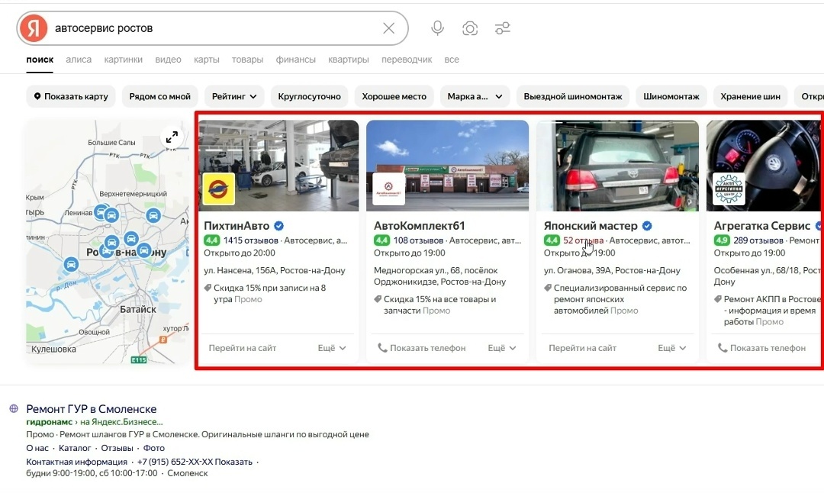Select the поиск tab
The image size is (824, 493).
point(40,60)
